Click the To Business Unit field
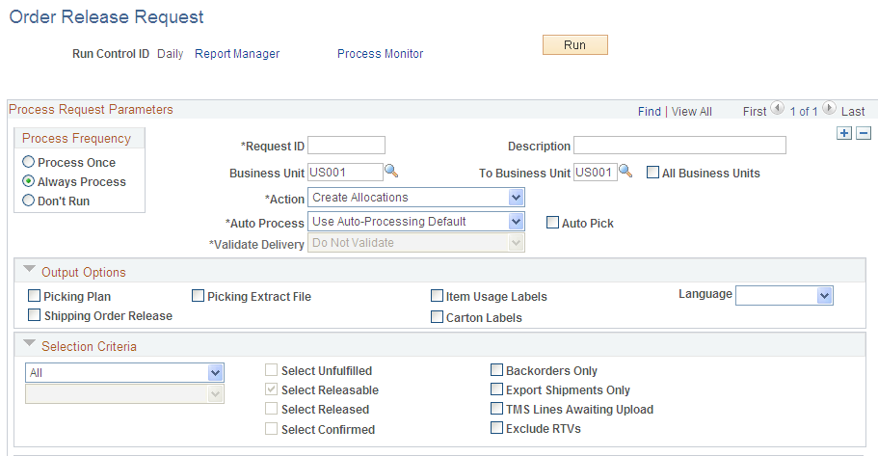 pyautogui.click(x=596, y=172)
